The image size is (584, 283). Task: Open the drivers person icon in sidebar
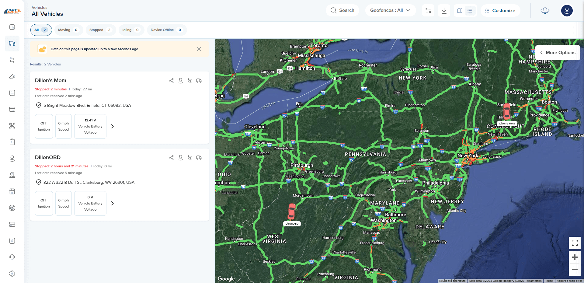(x=12, y=159)
